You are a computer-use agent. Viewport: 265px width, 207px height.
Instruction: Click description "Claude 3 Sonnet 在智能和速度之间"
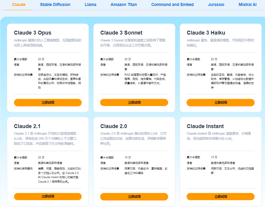point(133,43)
